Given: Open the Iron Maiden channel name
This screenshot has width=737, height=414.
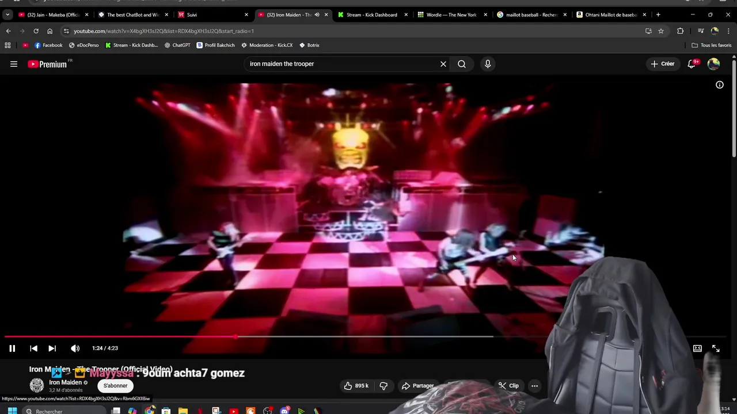Looking at the screenshot, I should point(65,382).
